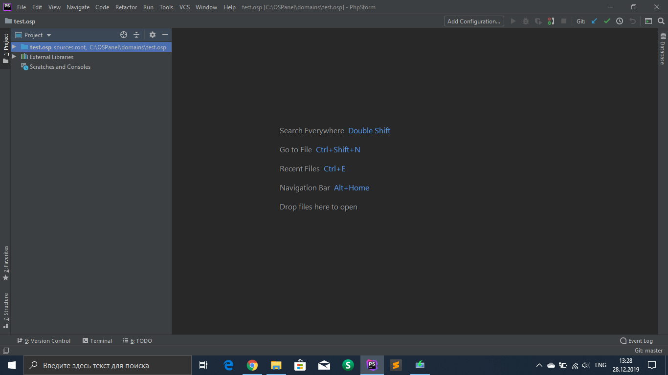Open the Refactor menu

126,7
